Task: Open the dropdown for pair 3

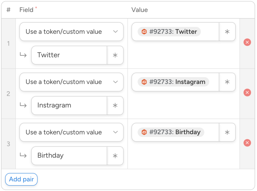Action: [72, 132]
